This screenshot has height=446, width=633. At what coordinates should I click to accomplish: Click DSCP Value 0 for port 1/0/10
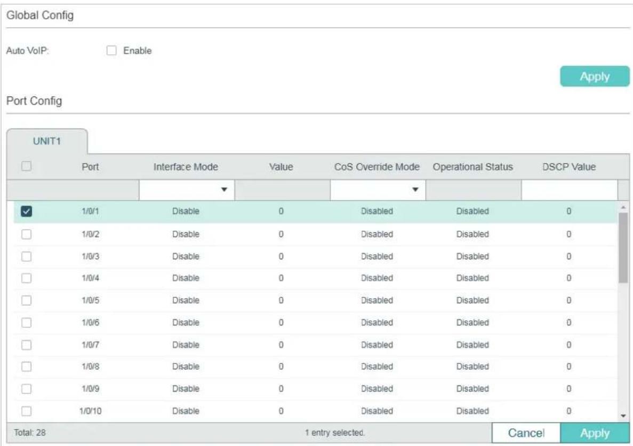coord(569,411)
